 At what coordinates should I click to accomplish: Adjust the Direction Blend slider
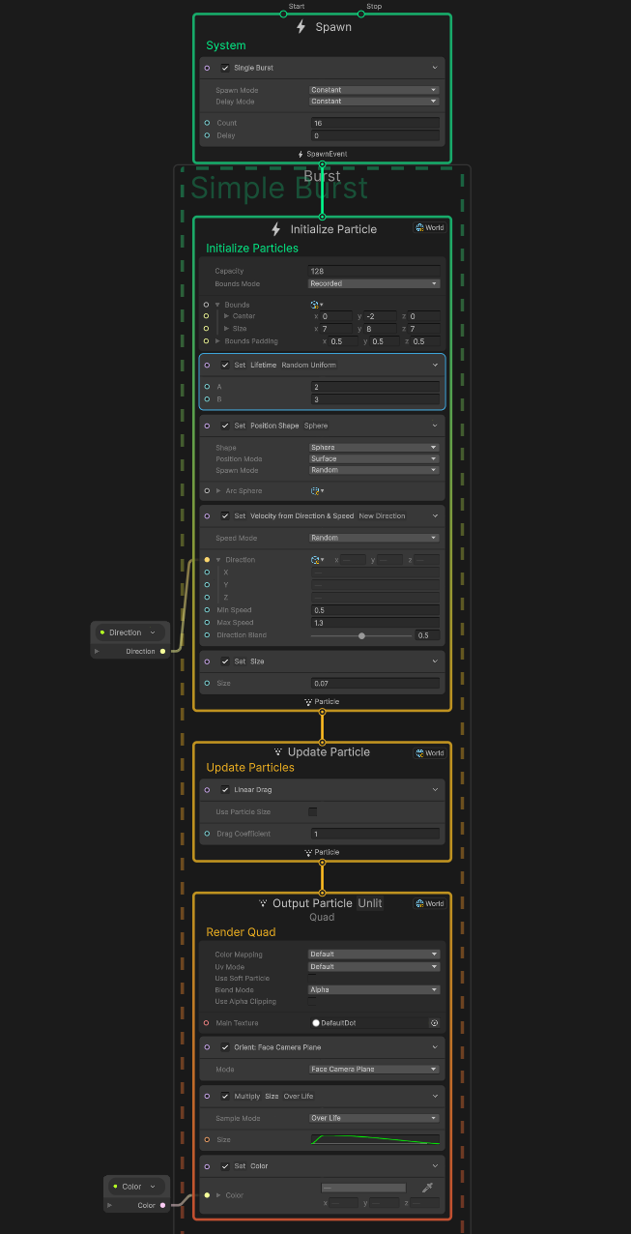361,635
